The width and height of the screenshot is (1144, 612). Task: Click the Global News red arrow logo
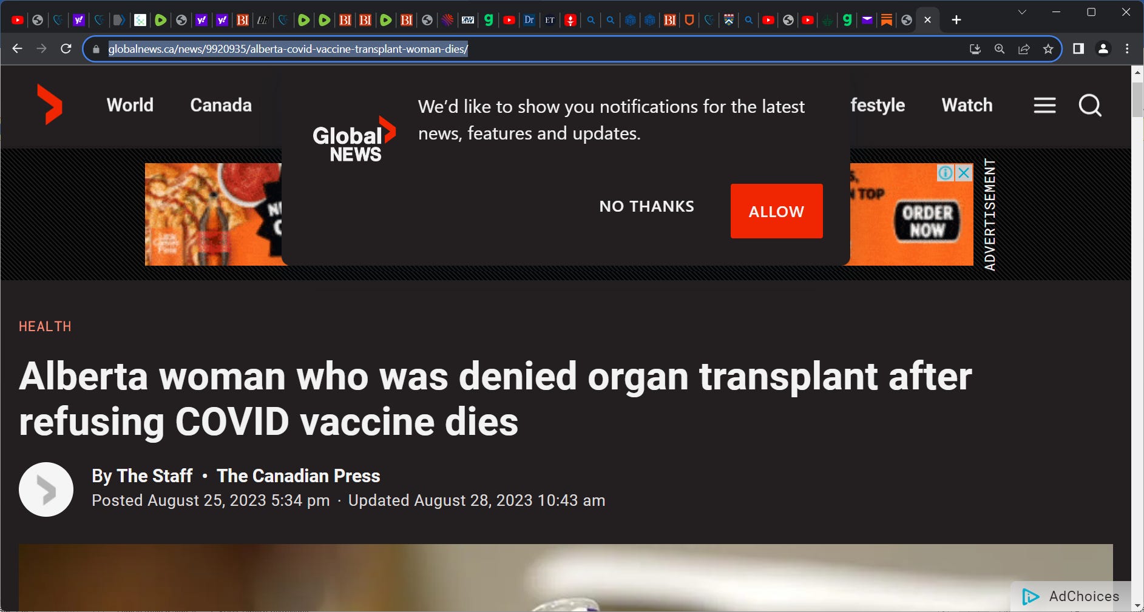tap(50, 105)
